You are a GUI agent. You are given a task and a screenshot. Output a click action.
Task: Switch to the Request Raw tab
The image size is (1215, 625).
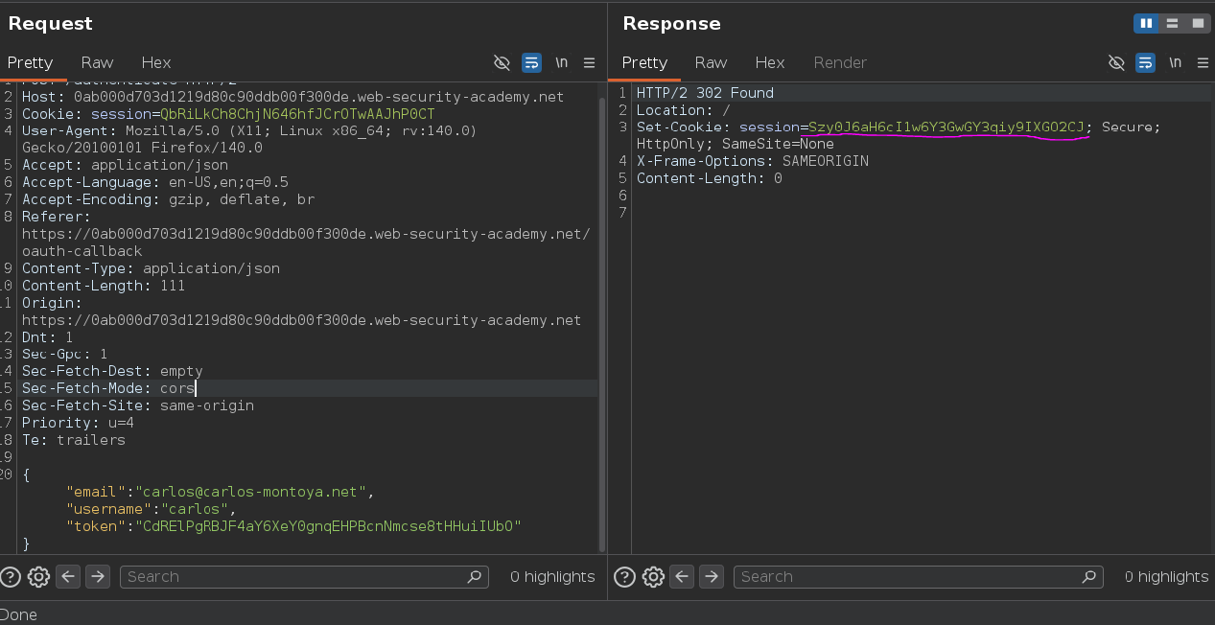tap(97, 63)
